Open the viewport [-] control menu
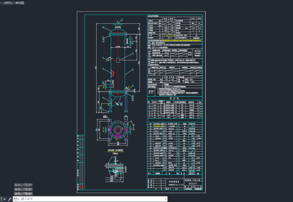This screenshot has width=293, height=202. pyautogui.click(x=2, y=3)
